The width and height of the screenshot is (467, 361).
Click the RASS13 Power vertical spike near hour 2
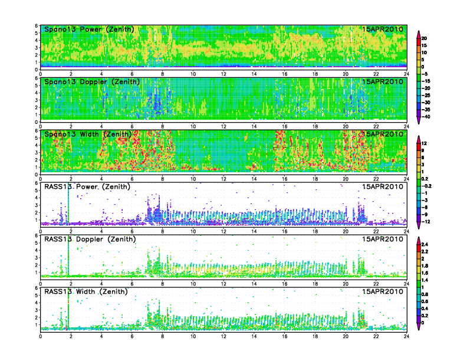pyautogui.click(x=68, y=205)
